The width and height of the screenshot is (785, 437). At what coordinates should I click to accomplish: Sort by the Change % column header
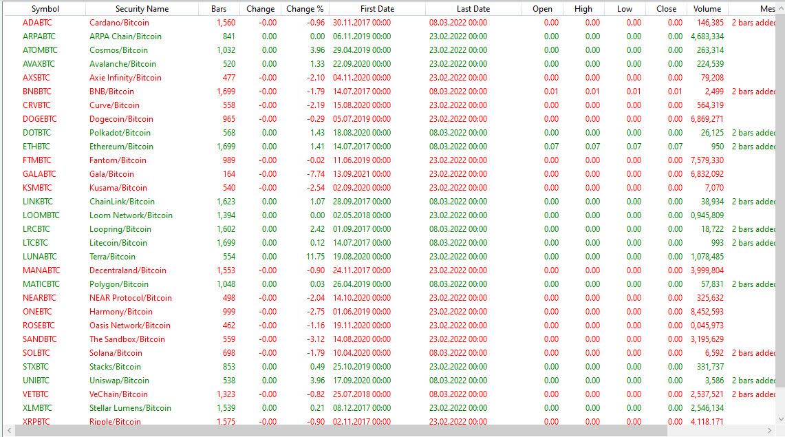click(x=305, y=9)
